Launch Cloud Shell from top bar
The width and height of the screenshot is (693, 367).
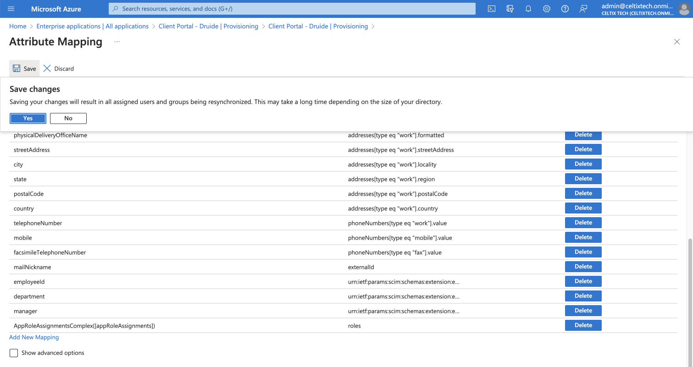492,9
